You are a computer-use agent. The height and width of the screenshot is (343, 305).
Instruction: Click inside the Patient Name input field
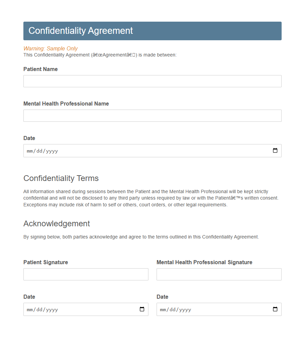[x=152, y=81]
